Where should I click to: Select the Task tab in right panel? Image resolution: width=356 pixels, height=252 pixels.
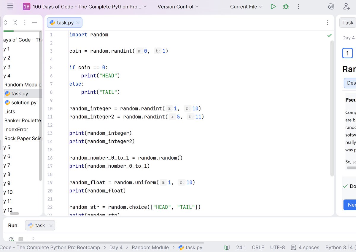click(x=348, y=23)
